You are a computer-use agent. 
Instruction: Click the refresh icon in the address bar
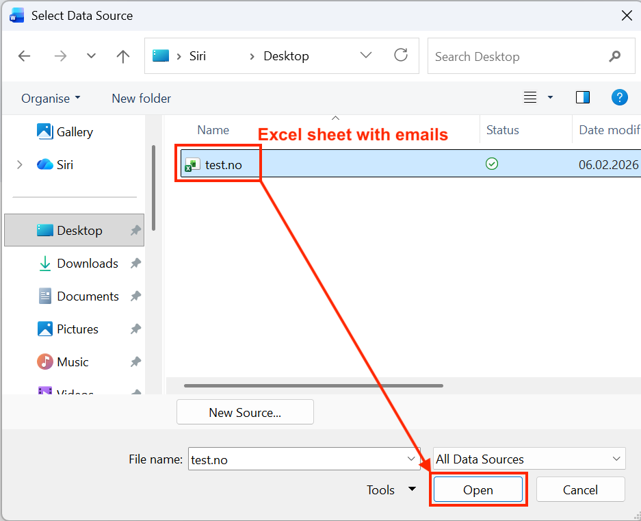(401, 55)
